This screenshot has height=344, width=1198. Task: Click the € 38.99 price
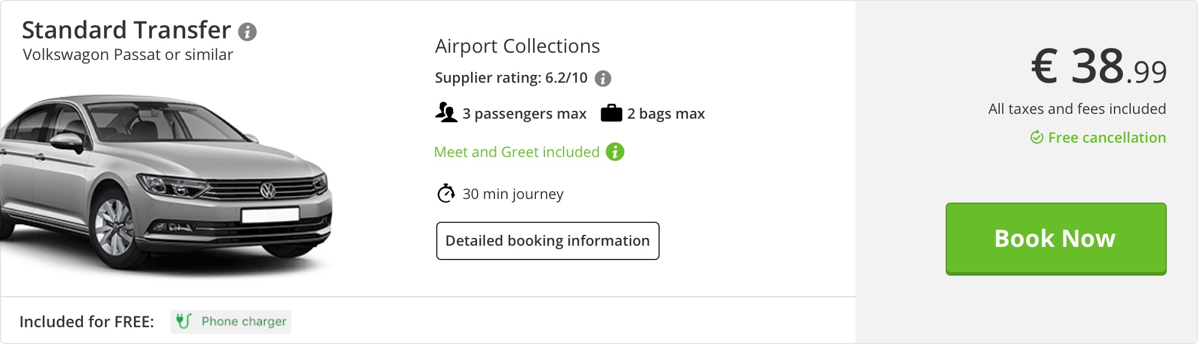(1099, 67)
